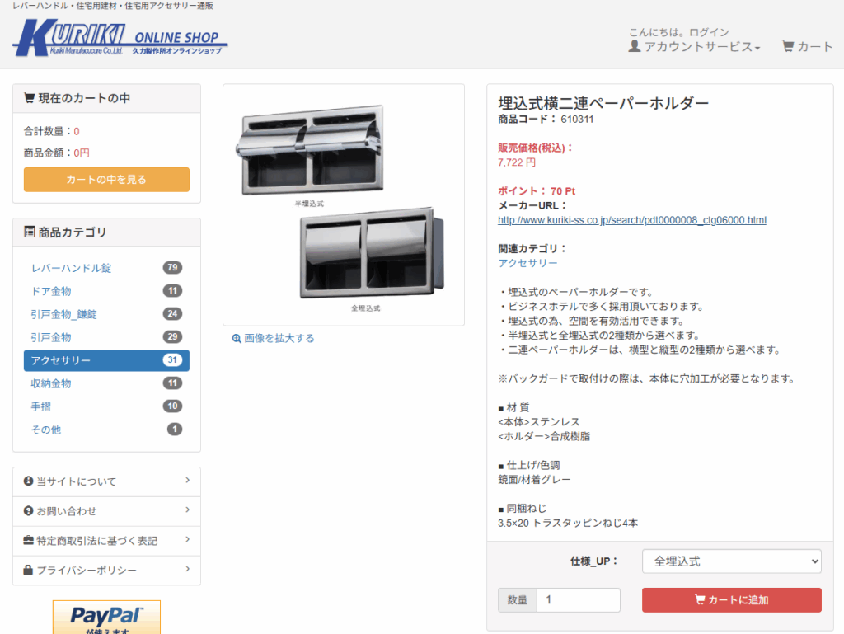Expand the お問い合わせ chevron arrow
The image size is (844, 634).
pos(187,510)
